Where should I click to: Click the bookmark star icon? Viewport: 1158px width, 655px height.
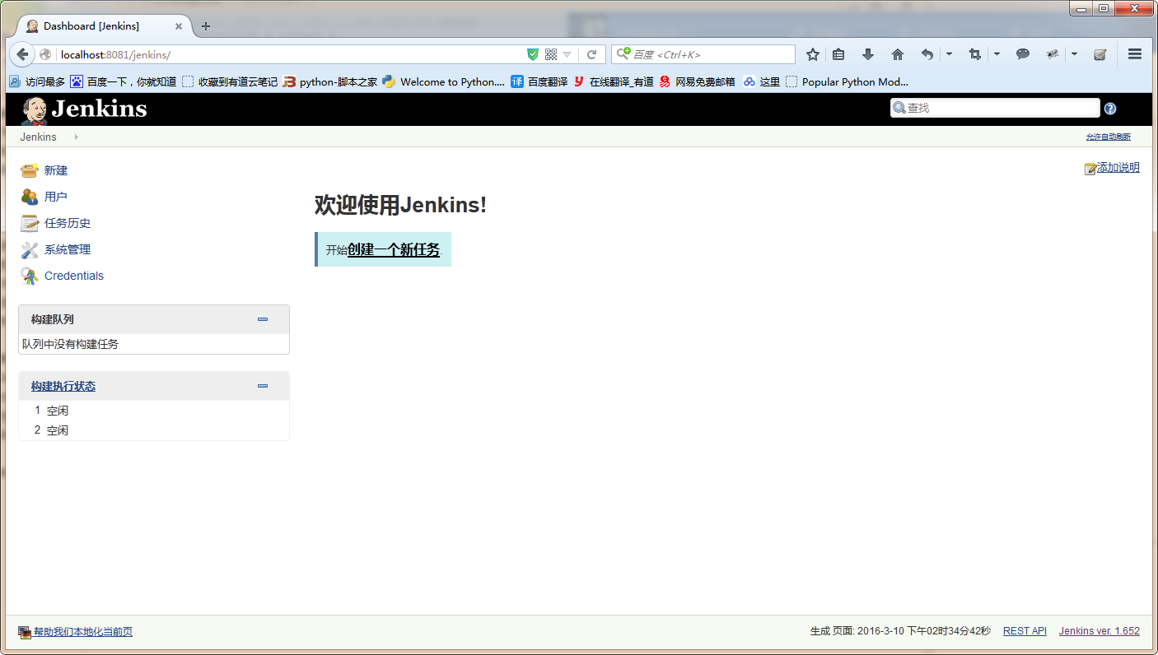(x=813, y=54)
